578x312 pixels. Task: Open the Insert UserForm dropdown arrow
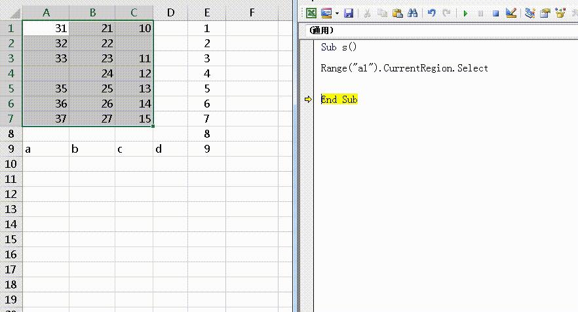coord(337,14)
